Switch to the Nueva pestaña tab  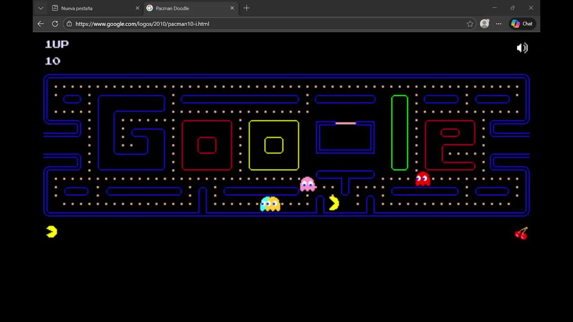pos(96,8)
